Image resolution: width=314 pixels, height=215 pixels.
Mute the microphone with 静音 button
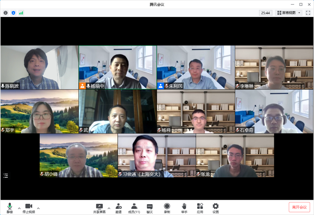[x=9, y=208]
